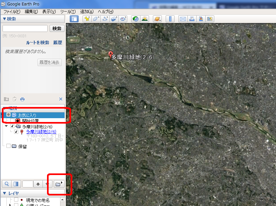Add a path from the toolbar
Viewport: 276px width, 206px height.
[105, 19]
